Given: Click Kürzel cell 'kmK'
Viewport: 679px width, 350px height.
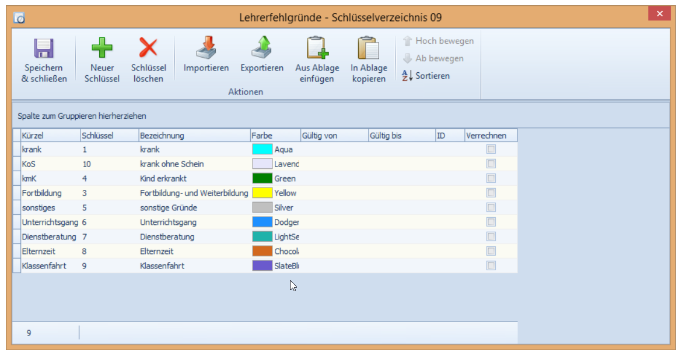Looking at the screenshot, I should coord(50,178).
